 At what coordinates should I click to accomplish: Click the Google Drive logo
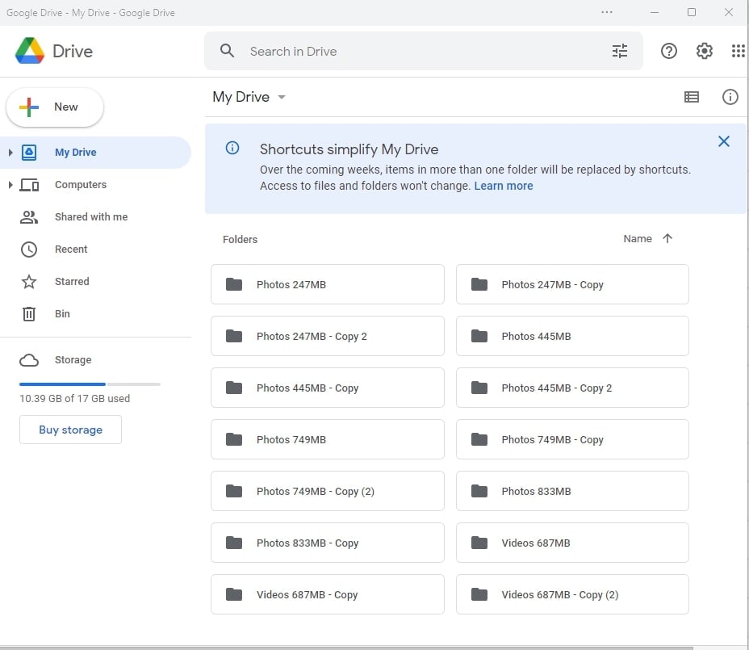[x=30, y=51]
